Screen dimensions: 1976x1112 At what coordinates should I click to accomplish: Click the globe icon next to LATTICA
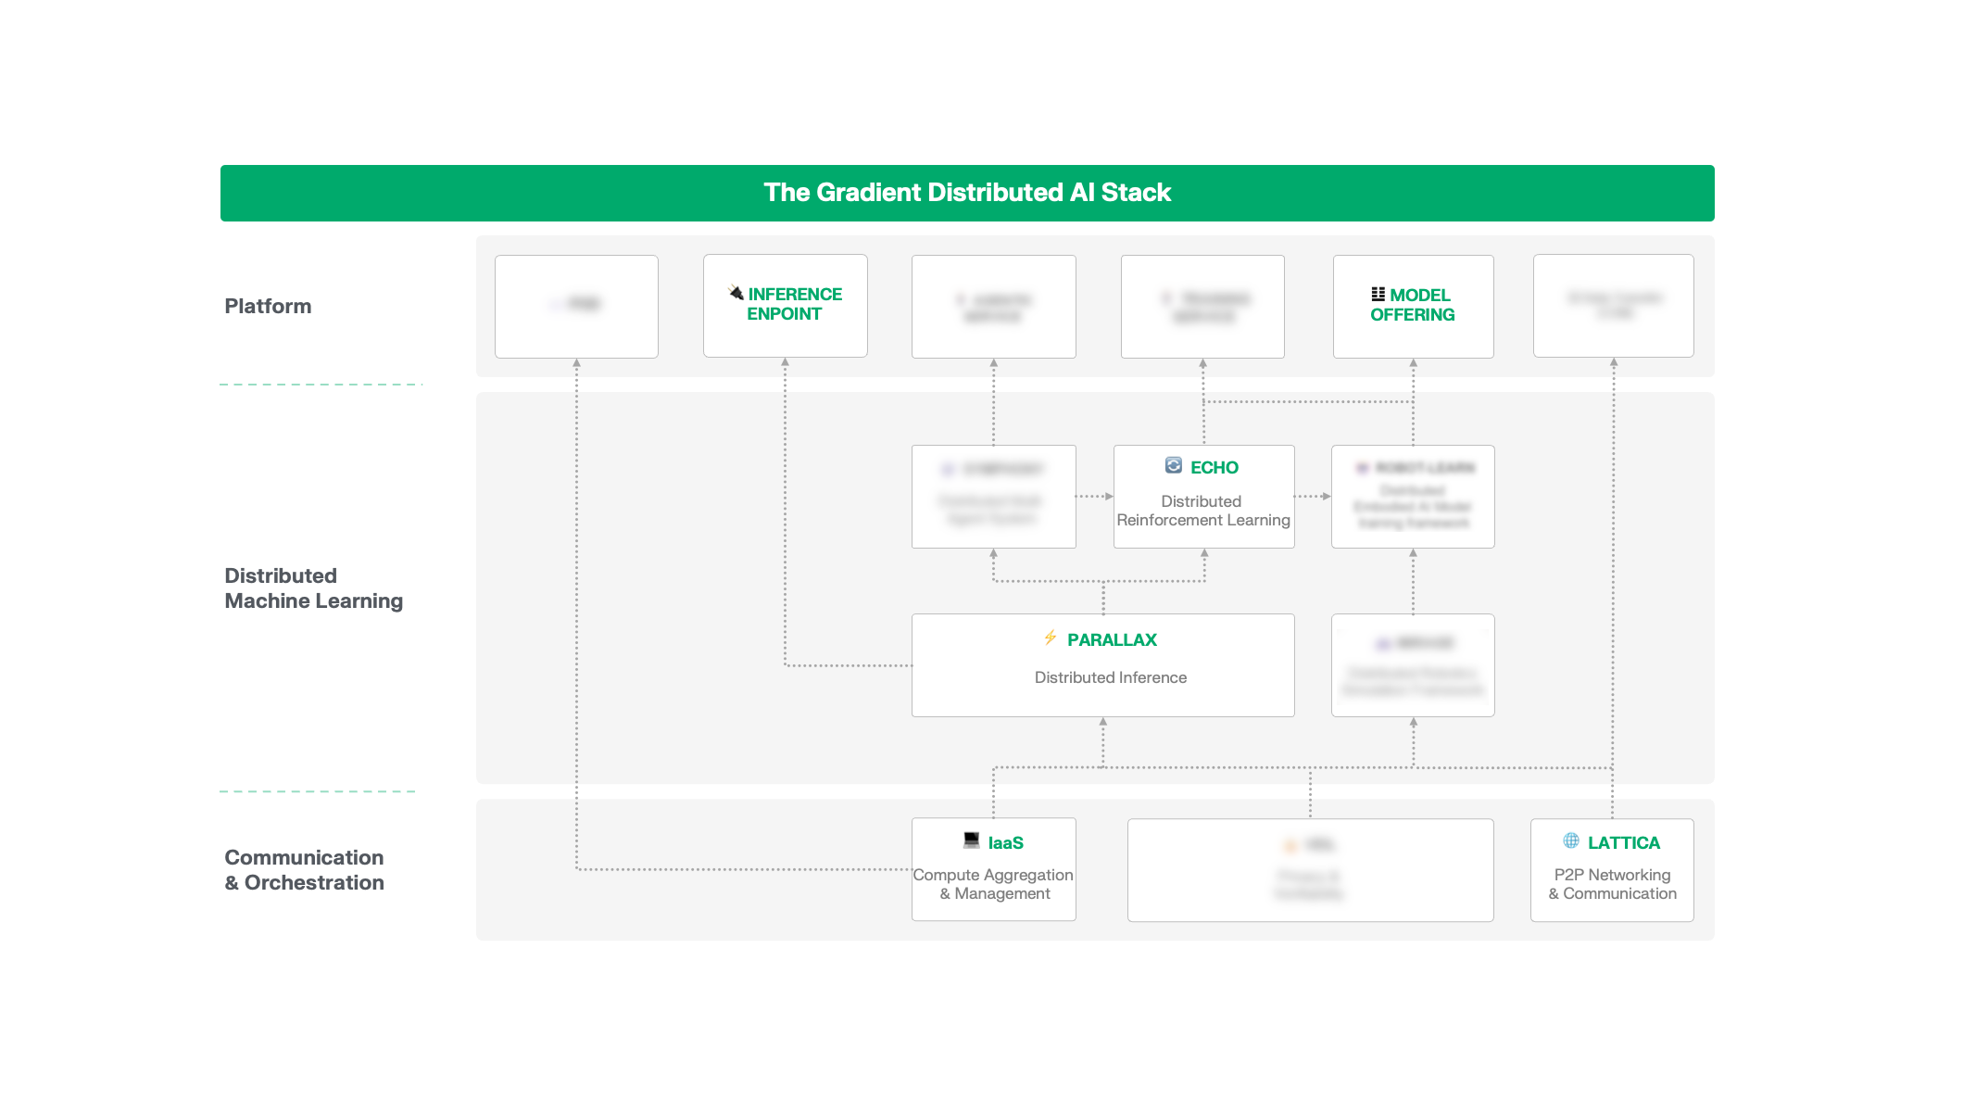(x=1570, y=842)
